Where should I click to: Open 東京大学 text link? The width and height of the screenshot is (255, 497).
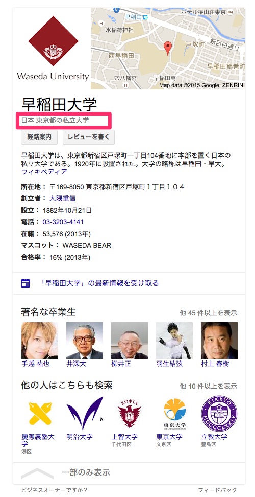pos(169,437)
